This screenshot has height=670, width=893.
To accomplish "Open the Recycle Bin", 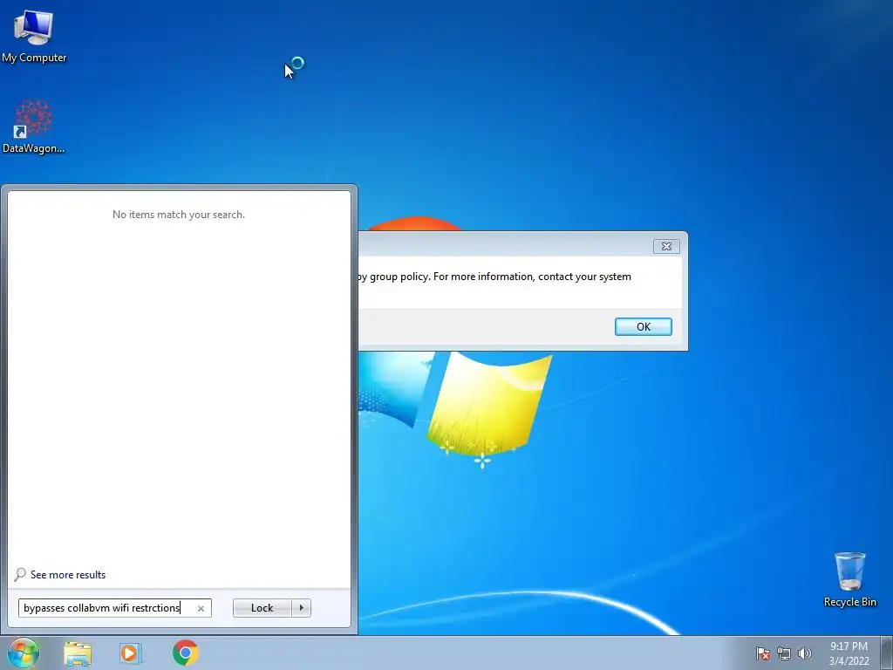I will click(x=849, y=579).
